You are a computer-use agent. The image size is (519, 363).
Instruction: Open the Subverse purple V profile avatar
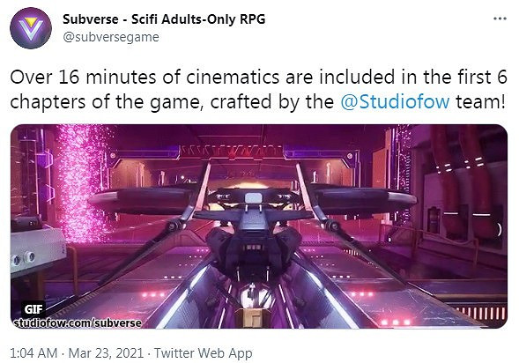31,28
